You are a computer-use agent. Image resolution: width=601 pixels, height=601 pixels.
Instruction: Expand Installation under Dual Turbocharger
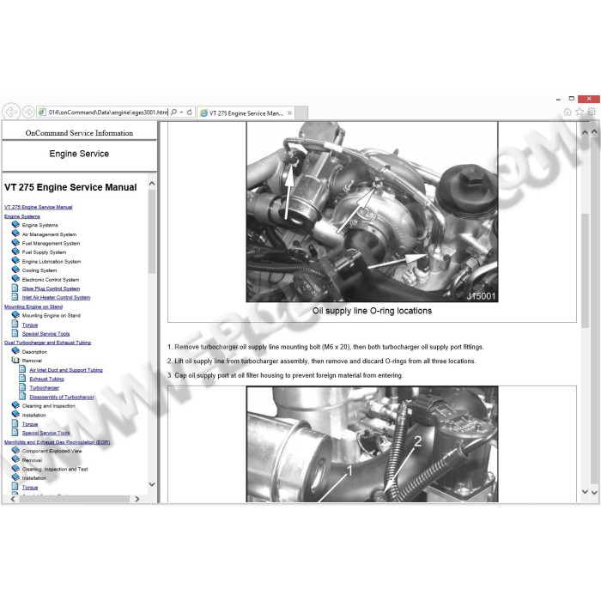[15, 414]
